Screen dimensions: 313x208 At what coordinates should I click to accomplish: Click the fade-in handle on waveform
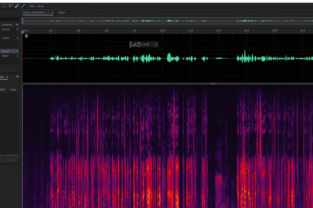click(x=27, y=36)
